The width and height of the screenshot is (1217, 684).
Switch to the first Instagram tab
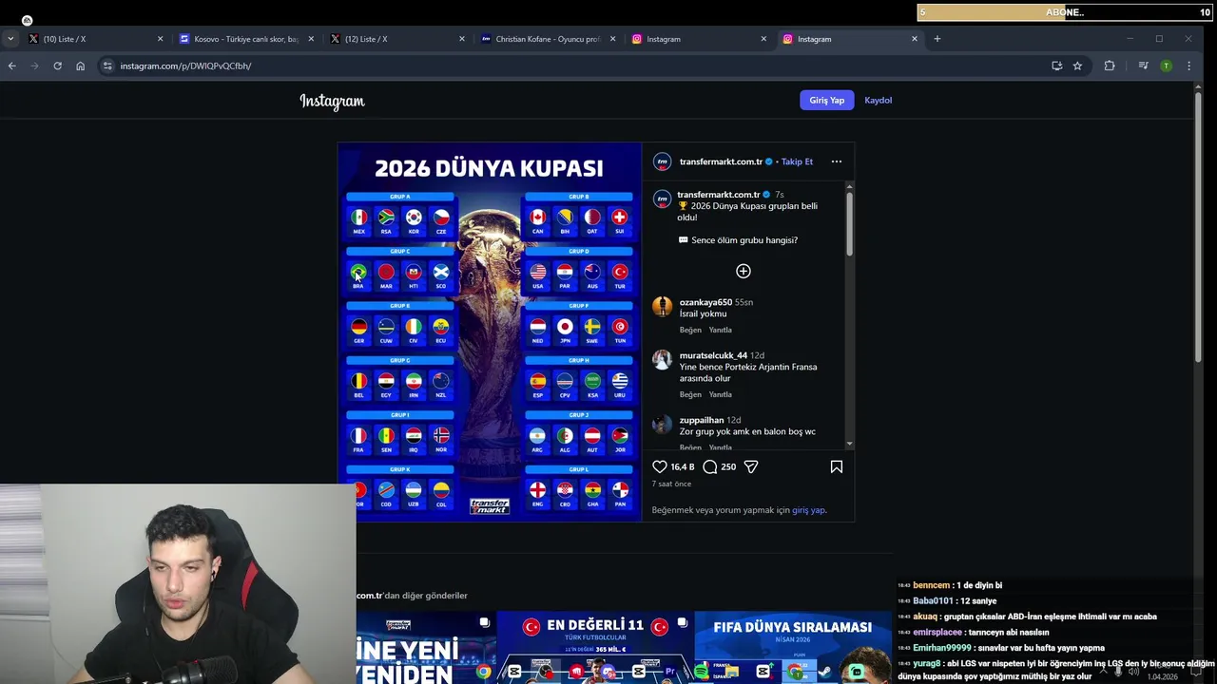click(x=698, y=39)
